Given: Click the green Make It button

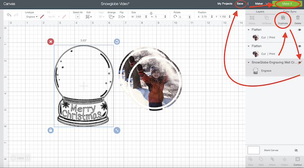Looking at the screenshot, I should pyautogui.click(x=287, y=3).
